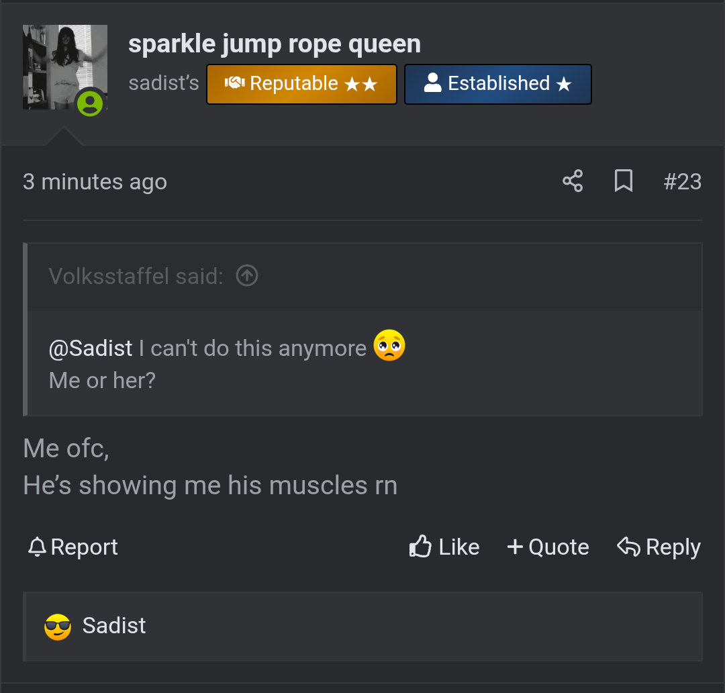Image resolution: width=725 pixels, height=693 pixels.
Task: Click the bell Report icon
Action: [36, 547]
